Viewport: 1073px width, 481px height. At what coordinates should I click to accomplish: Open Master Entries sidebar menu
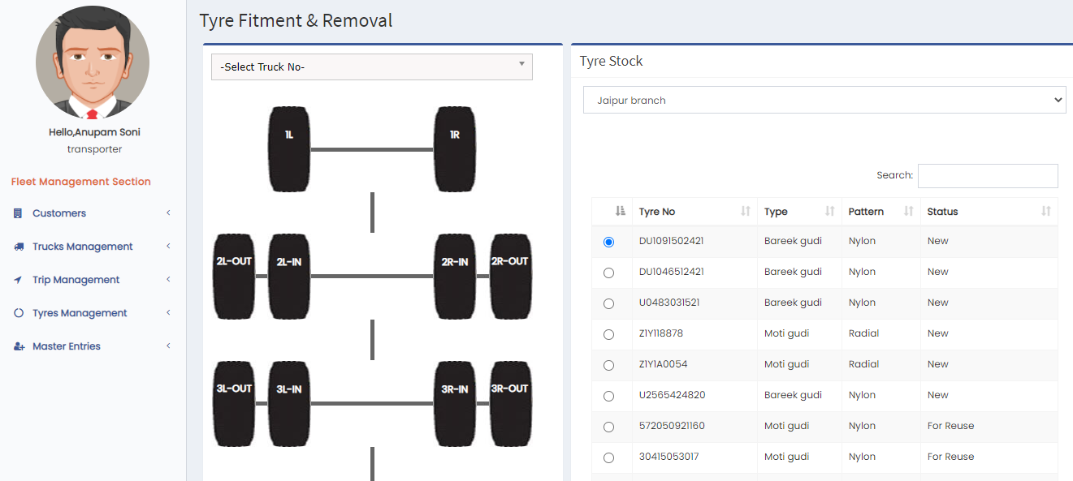coord(67,346)
